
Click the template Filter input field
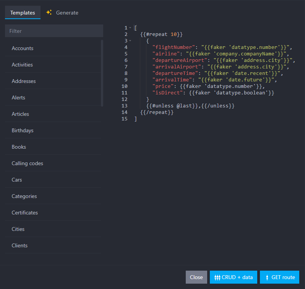[x=54, y=31]
